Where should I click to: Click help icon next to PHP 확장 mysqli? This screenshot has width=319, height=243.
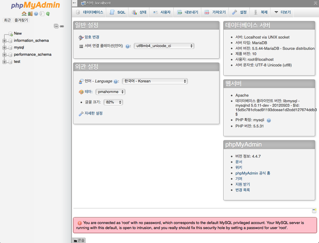pyautogui.click(x=269, y=120)
